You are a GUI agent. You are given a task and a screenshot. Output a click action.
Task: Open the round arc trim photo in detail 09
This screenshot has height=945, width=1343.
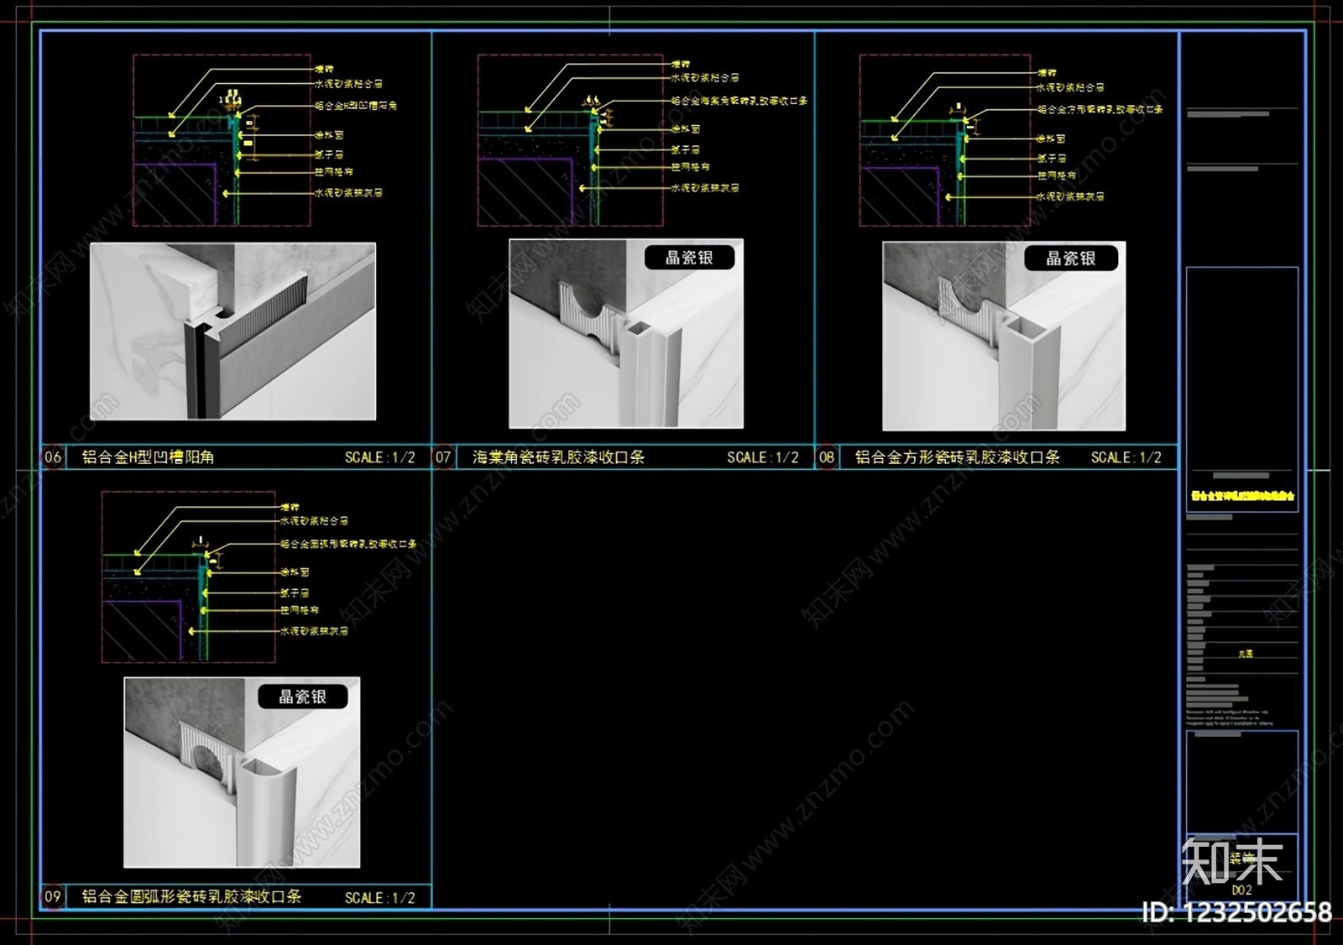click(x=242, y=772)
